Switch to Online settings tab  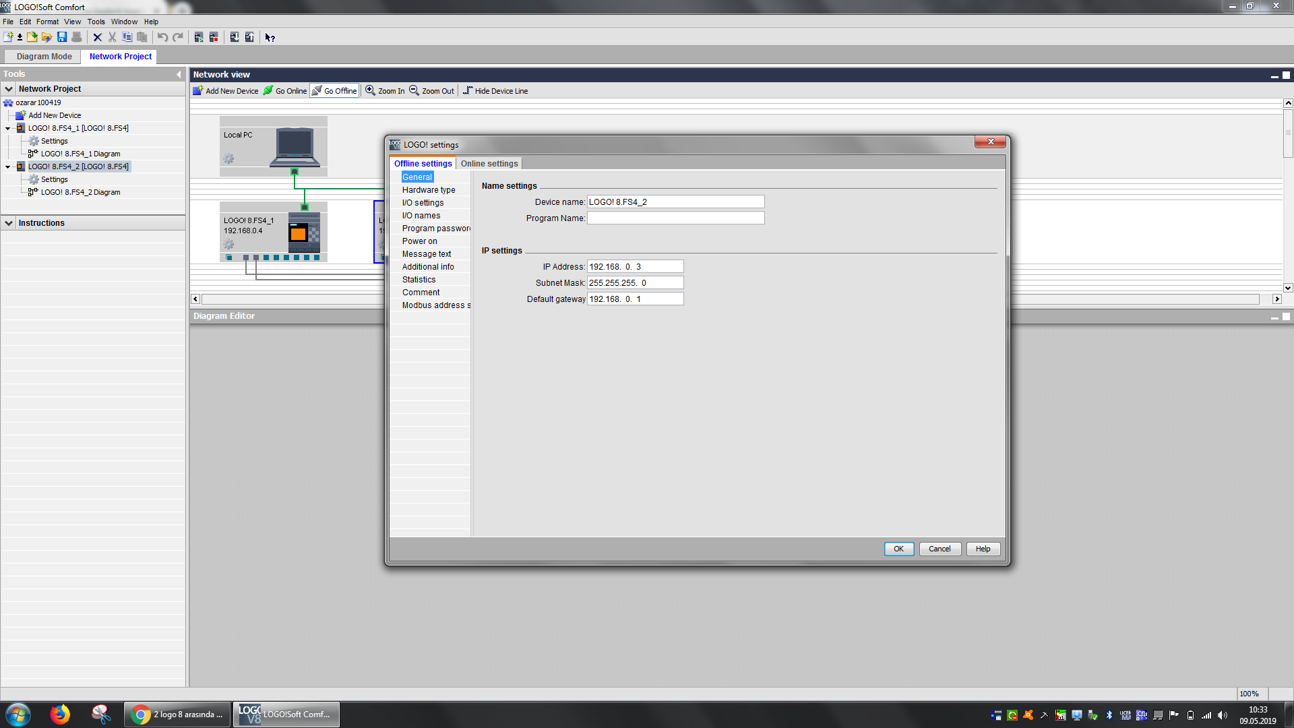click(489, 164)
